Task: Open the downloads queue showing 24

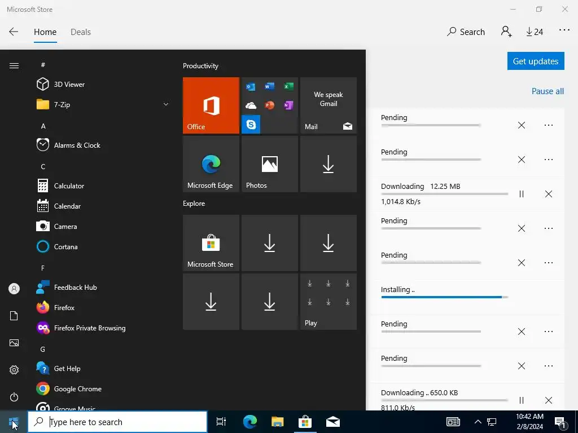Action: pos(535,32)
